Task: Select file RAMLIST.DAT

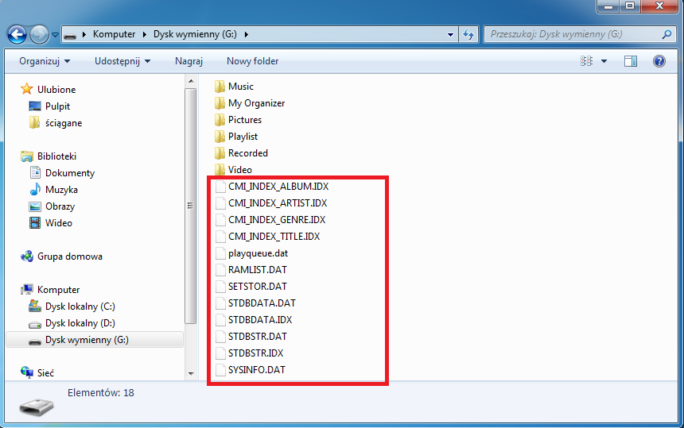Action: click(x=258, y=269)
